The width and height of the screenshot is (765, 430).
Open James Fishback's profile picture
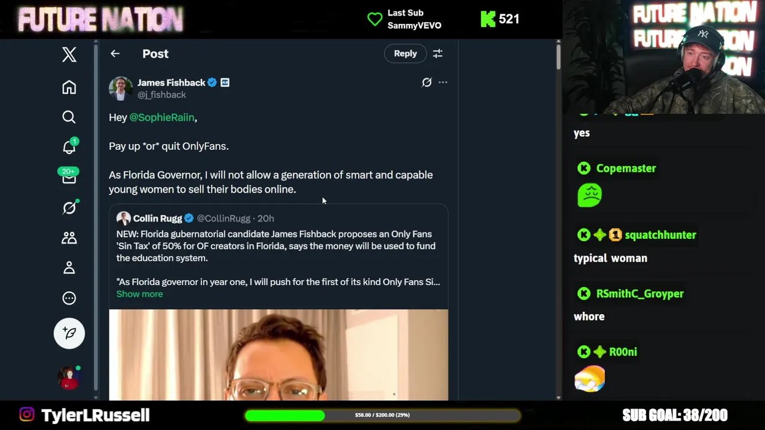121,88
